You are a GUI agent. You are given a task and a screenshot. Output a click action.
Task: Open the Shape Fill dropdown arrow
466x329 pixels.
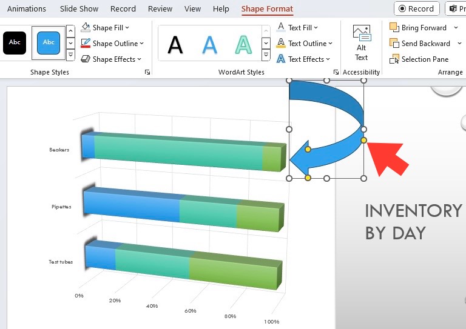point(127,28)
